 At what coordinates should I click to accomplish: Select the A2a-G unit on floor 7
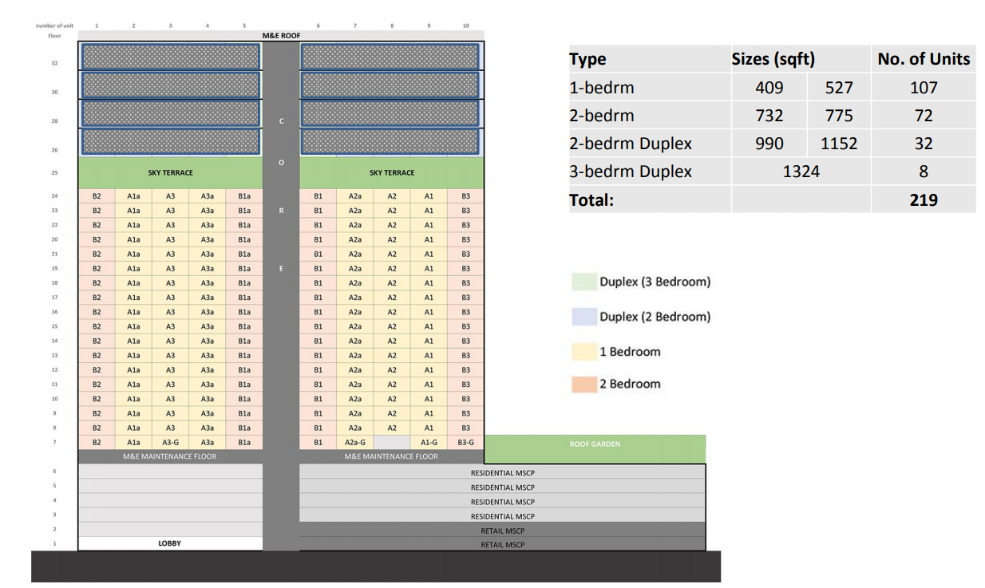[x=355, y=442]
